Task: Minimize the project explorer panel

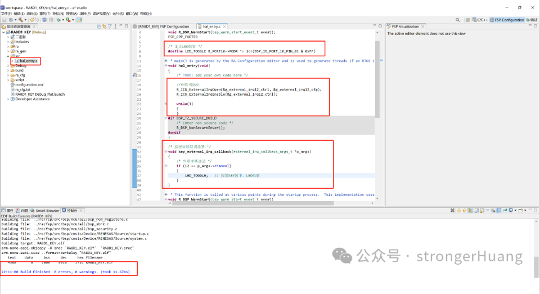Action: [121, 25]
